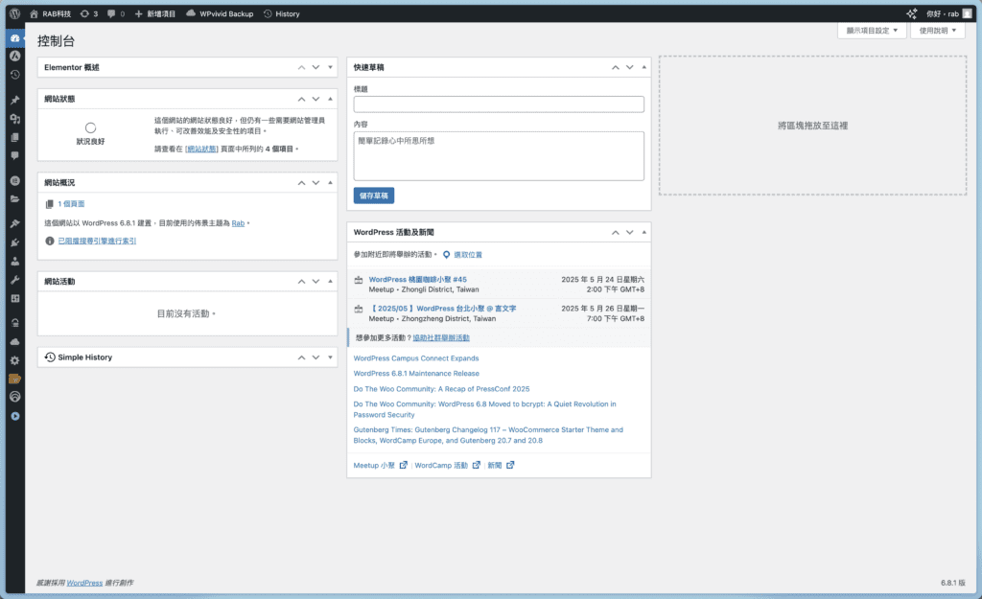Open the Settings gear icon in the sidebar
The image size is (982, 599).
point(13,360)
